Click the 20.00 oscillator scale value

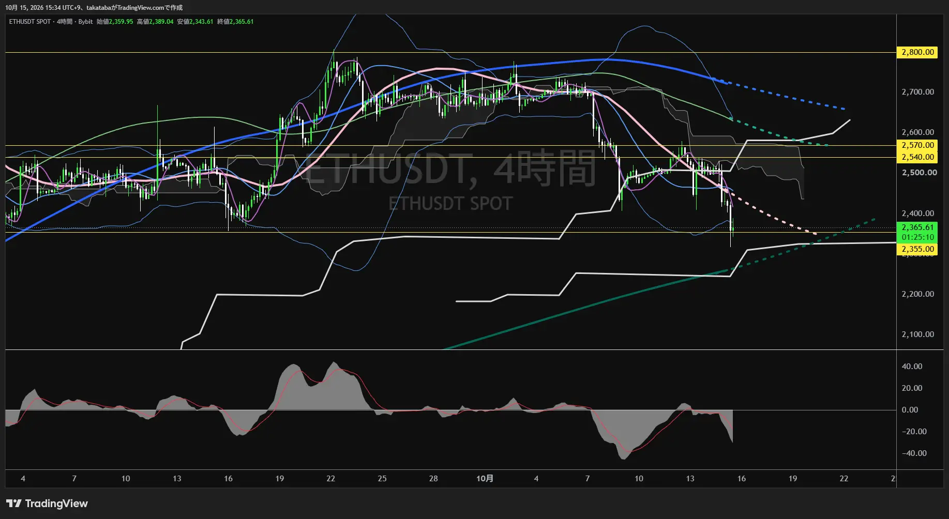pyautogui.click(x=912, y=388)
